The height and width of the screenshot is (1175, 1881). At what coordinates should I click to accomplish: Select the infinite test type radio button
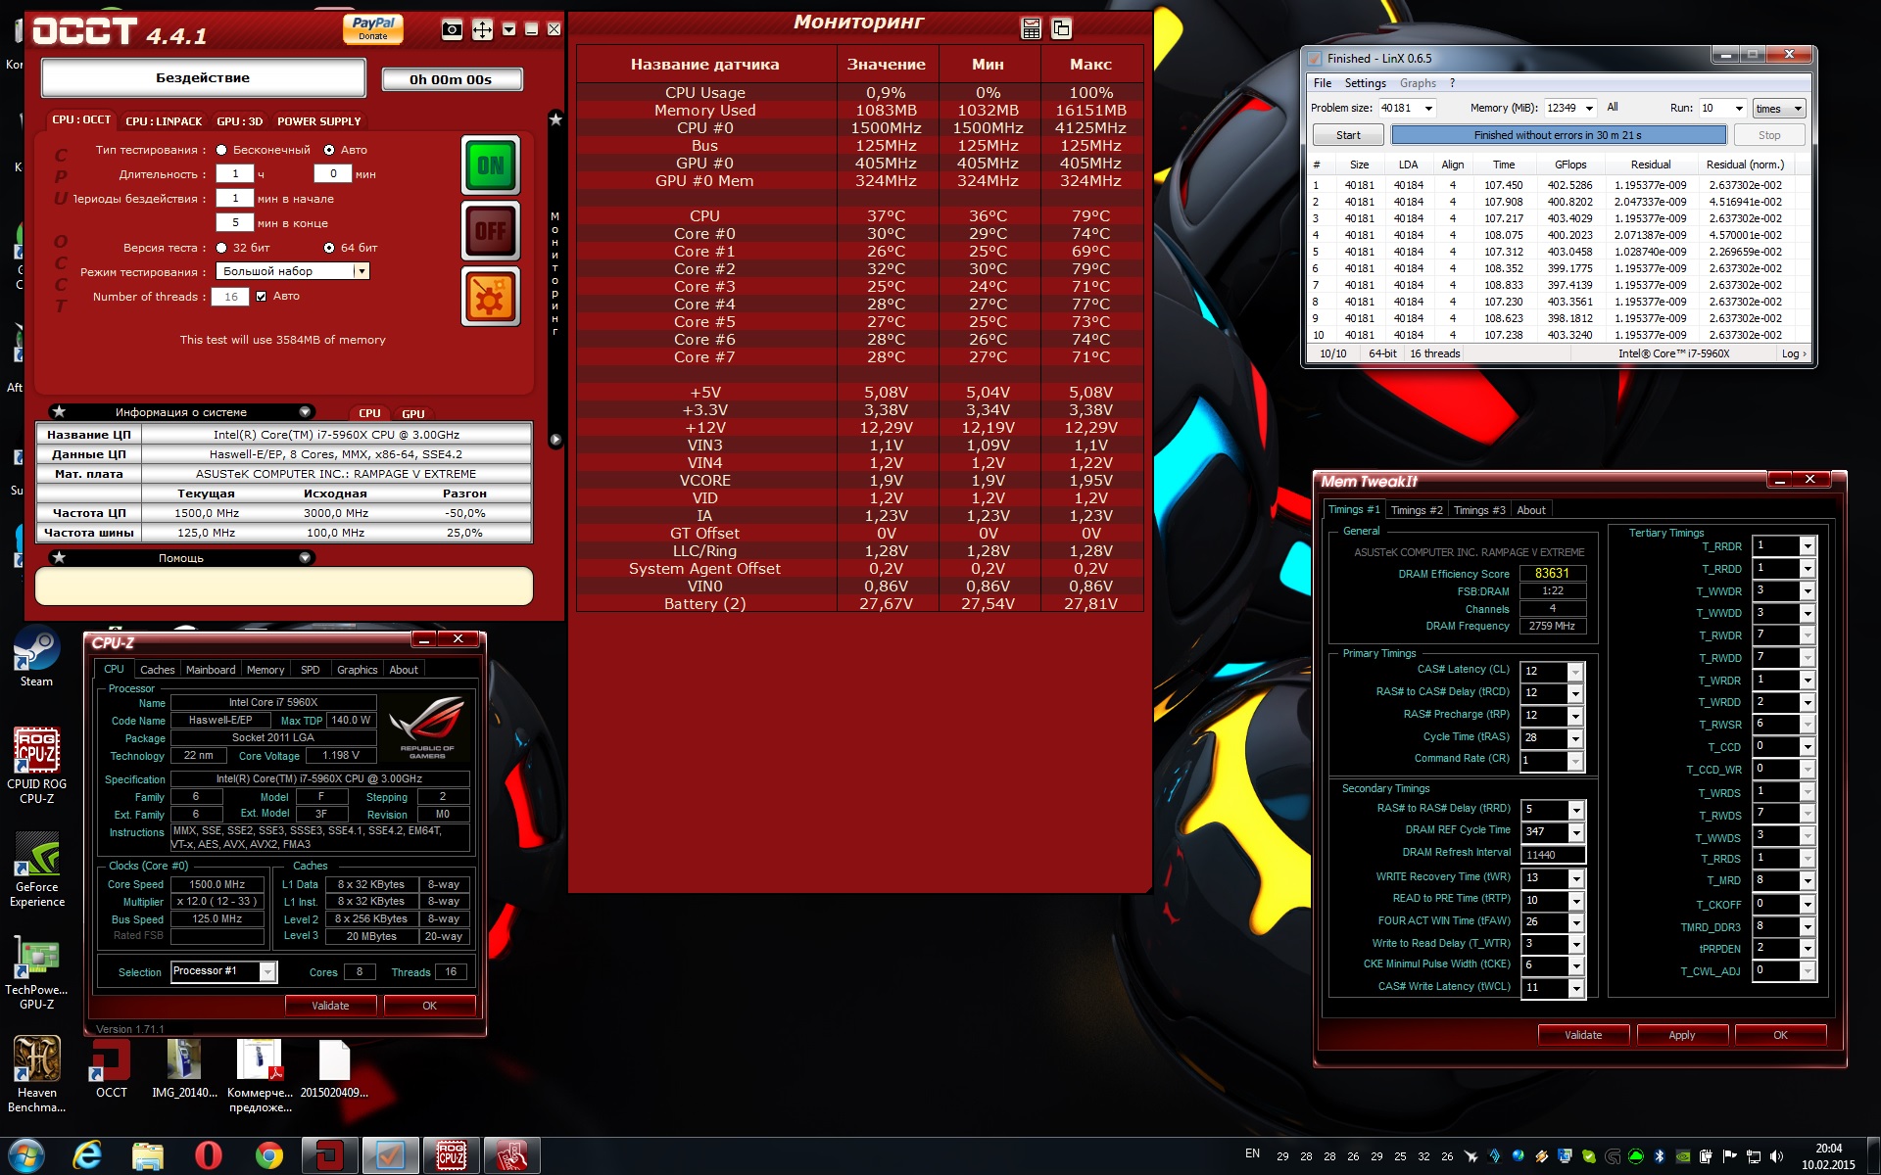221,150
